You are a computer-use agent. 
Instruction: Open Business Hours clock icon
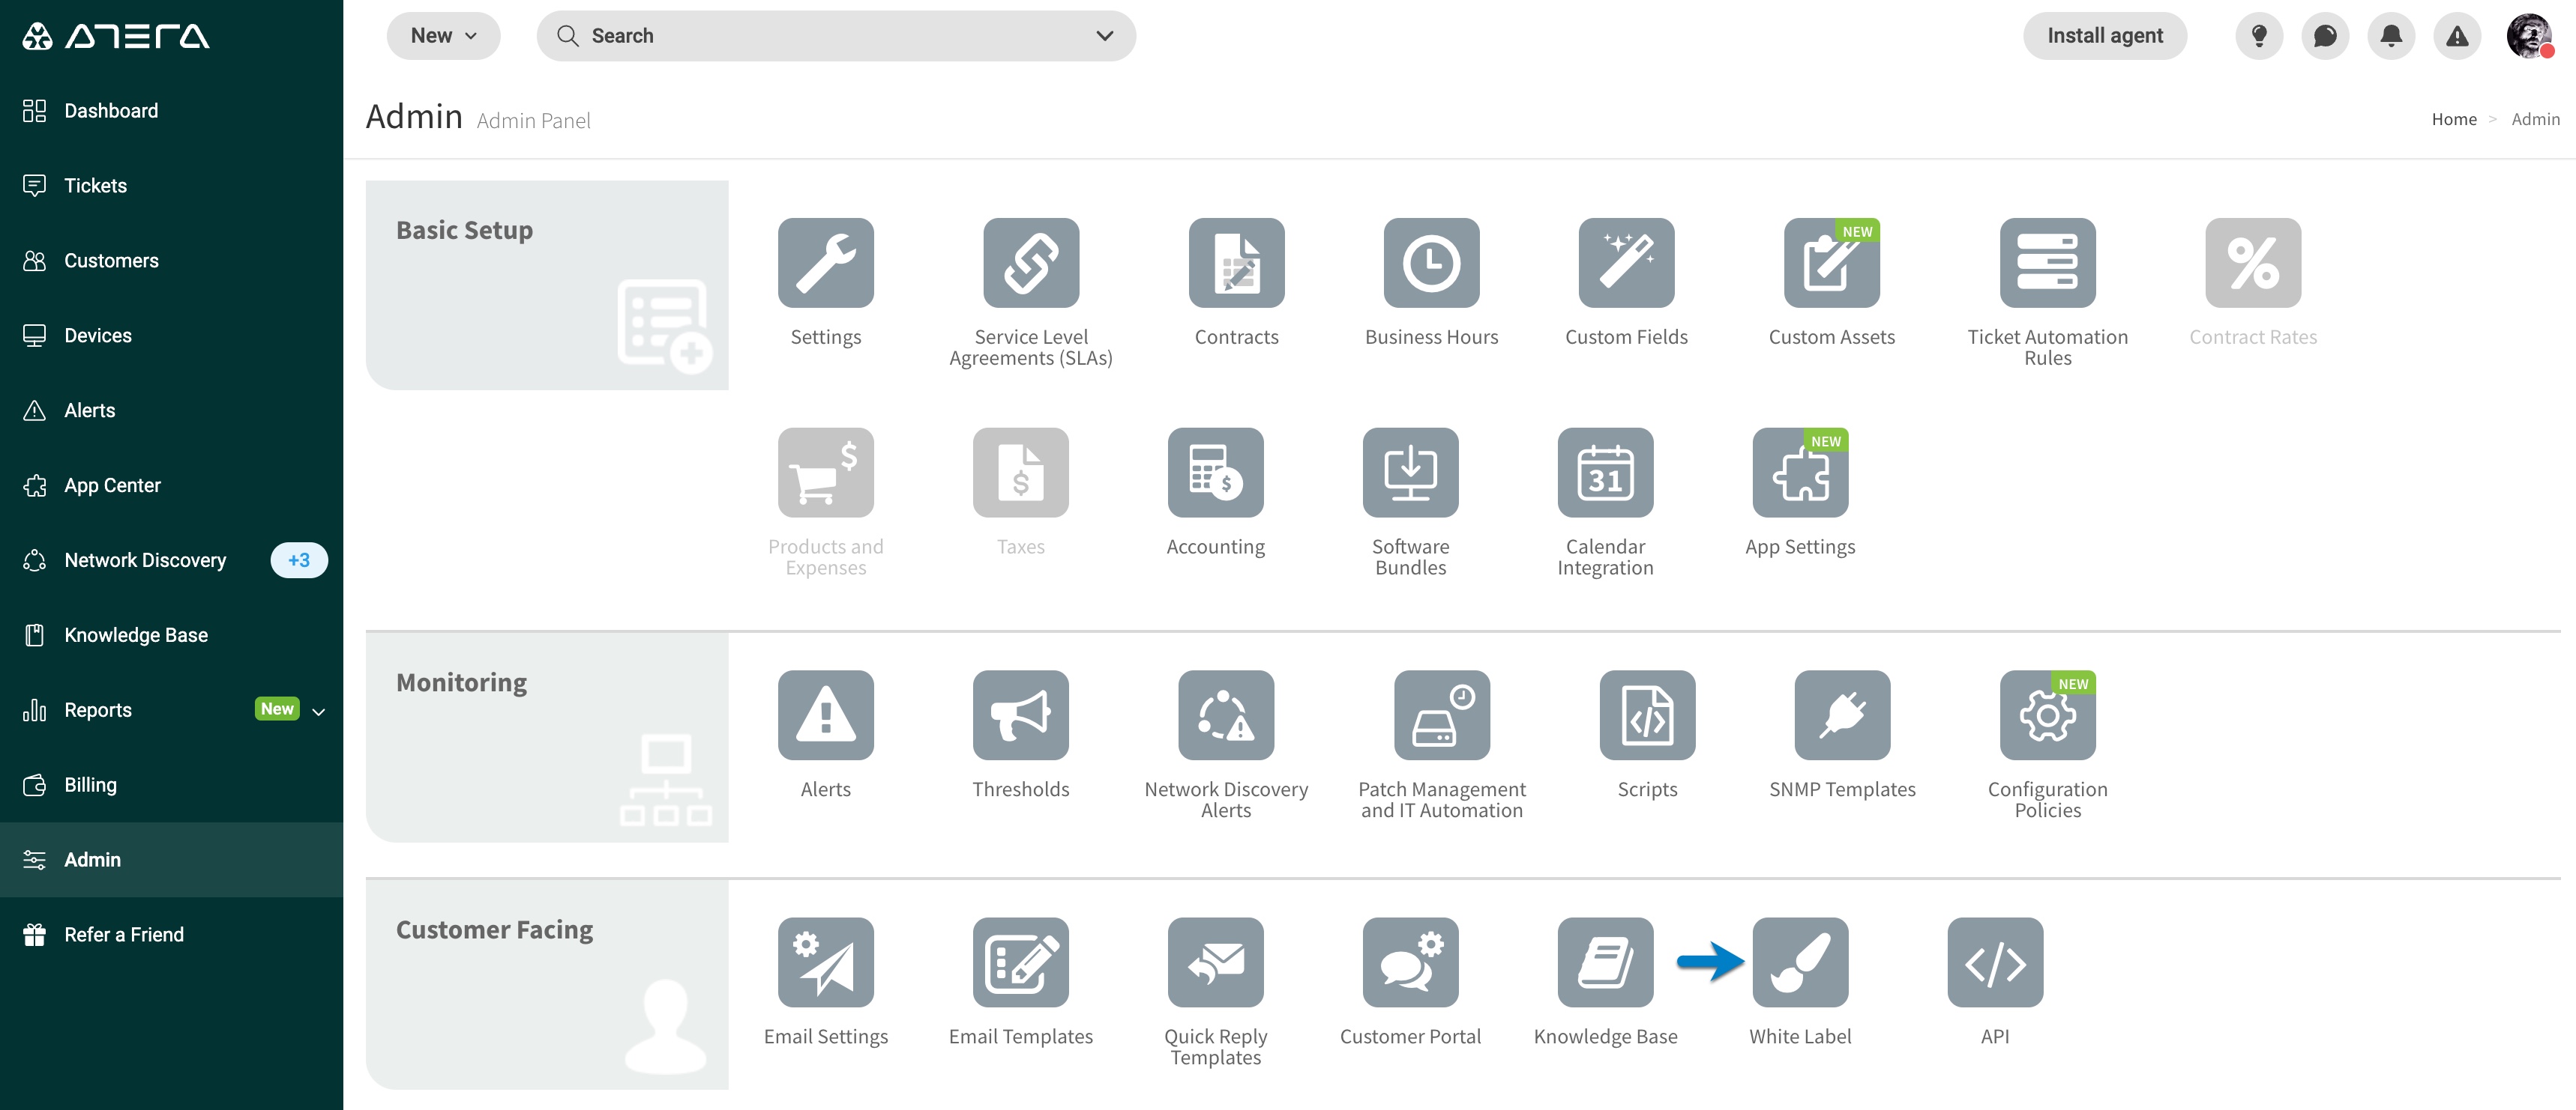1431,263
